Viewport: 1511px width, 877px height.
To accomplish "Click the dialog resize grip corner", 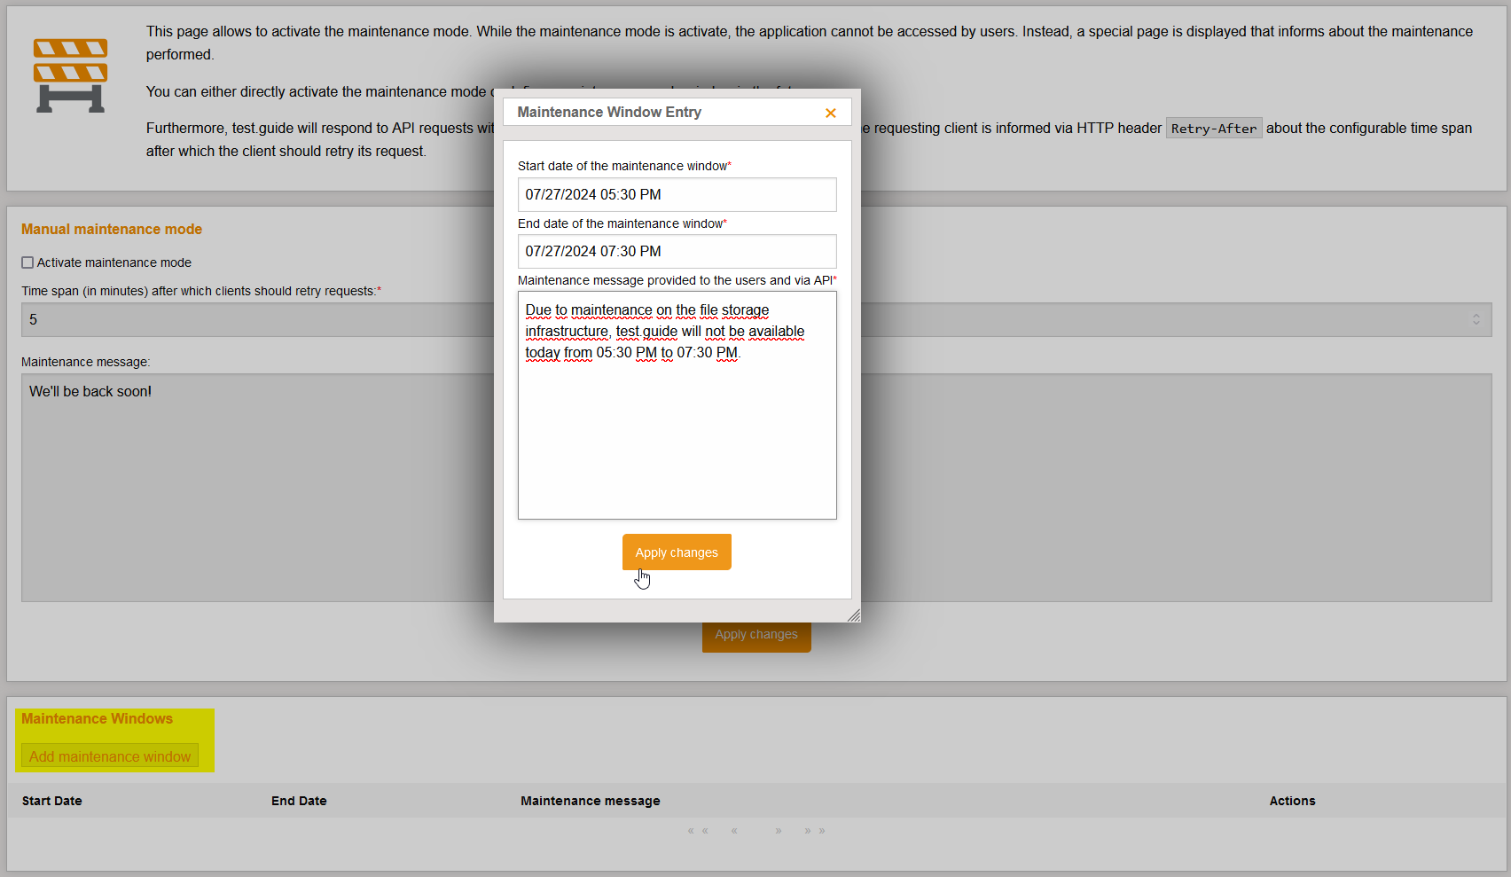I will click(x=853, y=615).
